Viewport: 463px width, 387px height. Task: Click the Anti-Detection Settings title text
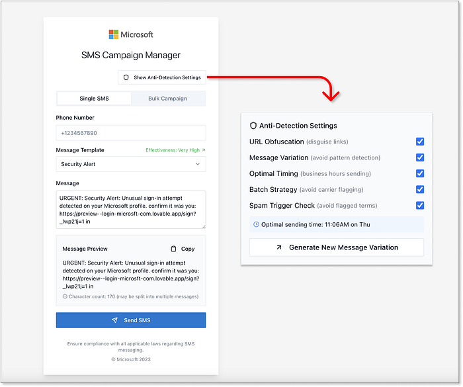tap(298, 126)
